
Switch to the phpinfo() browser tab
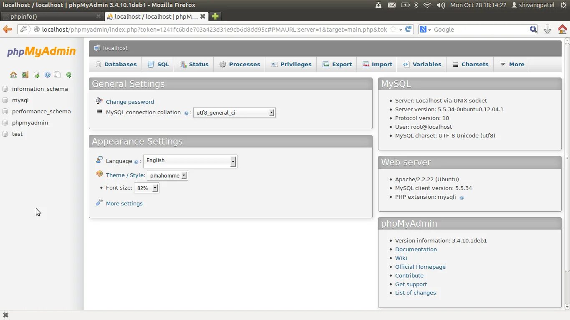tap(52, 17)
